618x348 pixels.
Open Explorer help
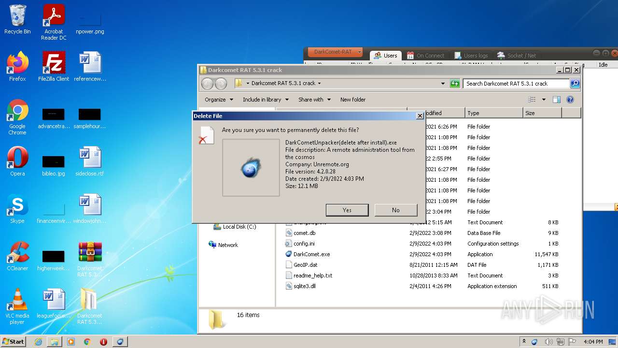click(570, 100)
